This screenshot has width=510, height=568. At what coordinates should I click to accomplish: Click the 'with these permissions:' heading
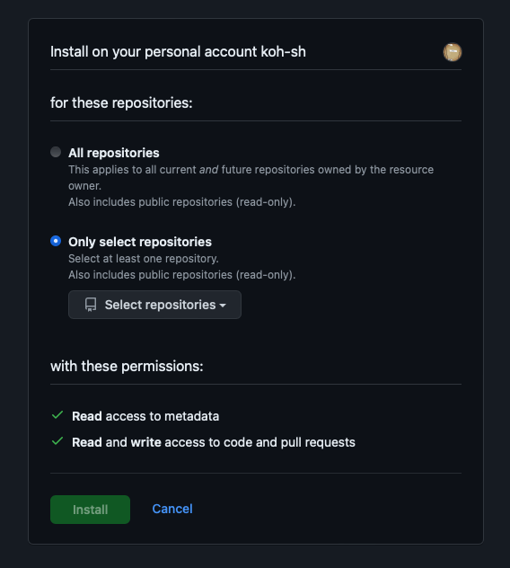[127, 366]
